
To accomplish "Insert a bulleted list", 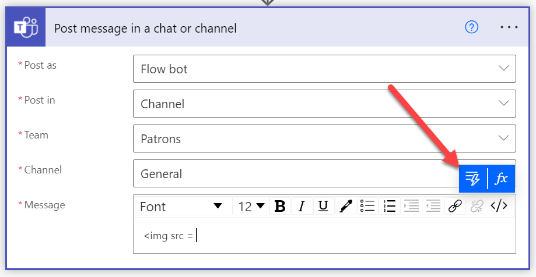I will (367, 206).
